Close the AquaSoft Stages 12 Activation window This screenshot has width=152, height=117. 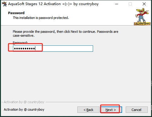pos(144,4)
